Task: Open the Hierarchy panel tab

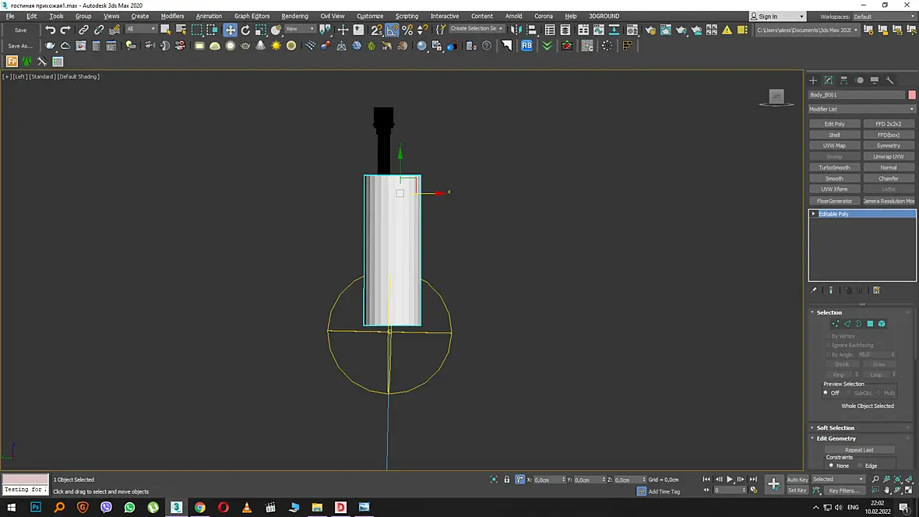Action: (844, 80)
